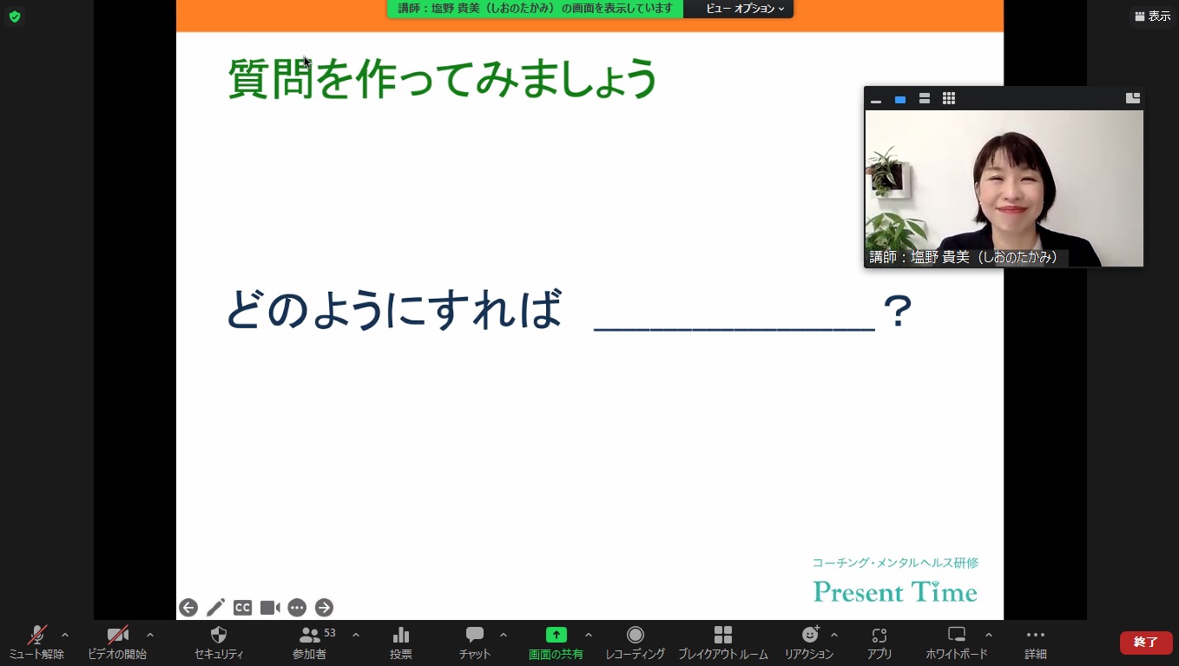Start Recording the meeting
This screenshot has width=1179, height=666.
(635, 643)
